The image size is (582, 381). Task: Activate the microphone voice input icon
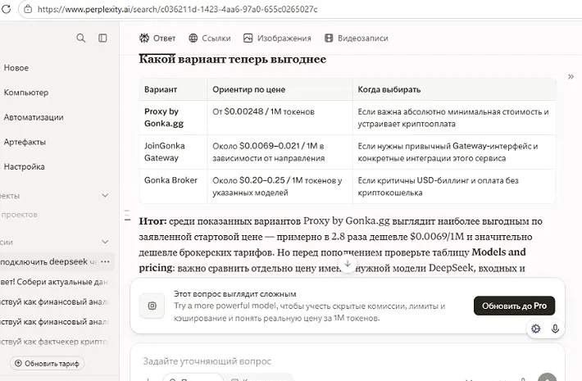[x=555, y=329]
